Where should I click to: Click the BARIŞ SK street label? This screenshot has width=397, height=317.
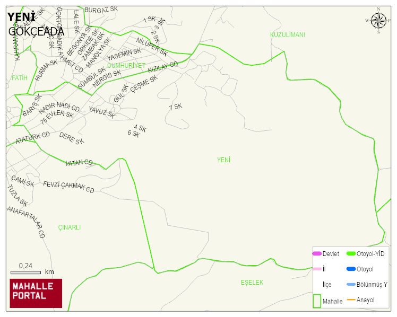click(x=32, y=105)
